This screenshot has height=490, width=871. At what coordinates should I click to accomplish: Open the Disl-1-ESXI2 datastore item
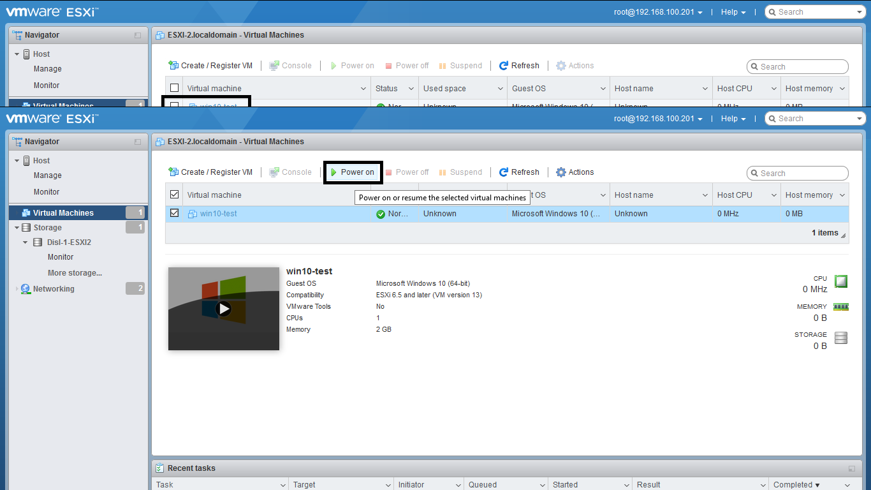[69, 242]
